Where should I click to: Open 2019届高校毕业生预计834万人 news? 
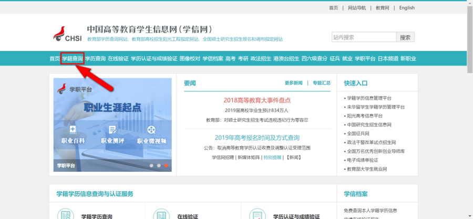pos(256,110)
